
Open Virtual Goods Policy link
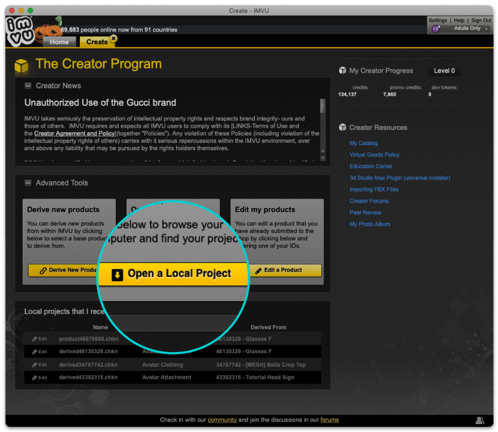click(x=374, y=155)
